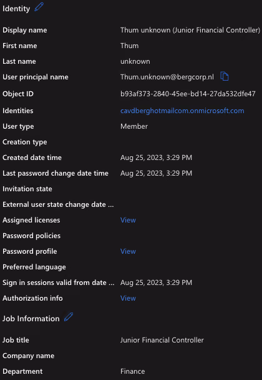
Task: View assigned licenses
Action: tap(128, 220)
